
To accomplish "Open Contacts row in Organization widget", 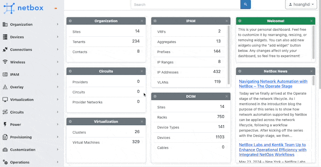I will click(106, 52).
